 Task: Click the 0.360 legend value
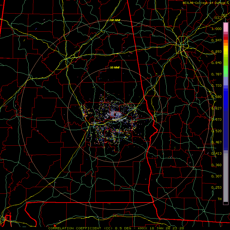pos(216,165)
